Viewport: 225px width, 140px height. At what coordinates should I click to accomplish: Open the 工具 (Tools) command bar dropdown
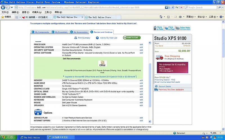pos(213,17)
